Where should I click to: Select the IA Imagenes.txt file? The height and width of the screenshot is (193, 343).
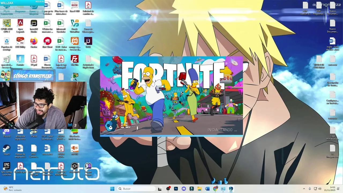(x=333, y=151)
